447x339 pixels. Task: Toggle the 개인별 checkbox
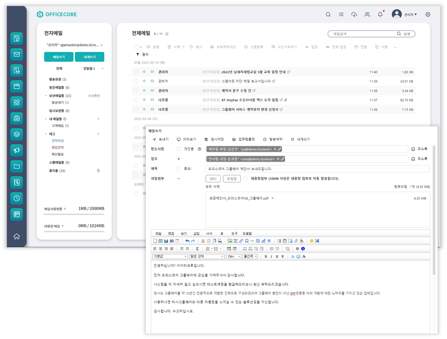pyautogui.click(x=178, y=149)
